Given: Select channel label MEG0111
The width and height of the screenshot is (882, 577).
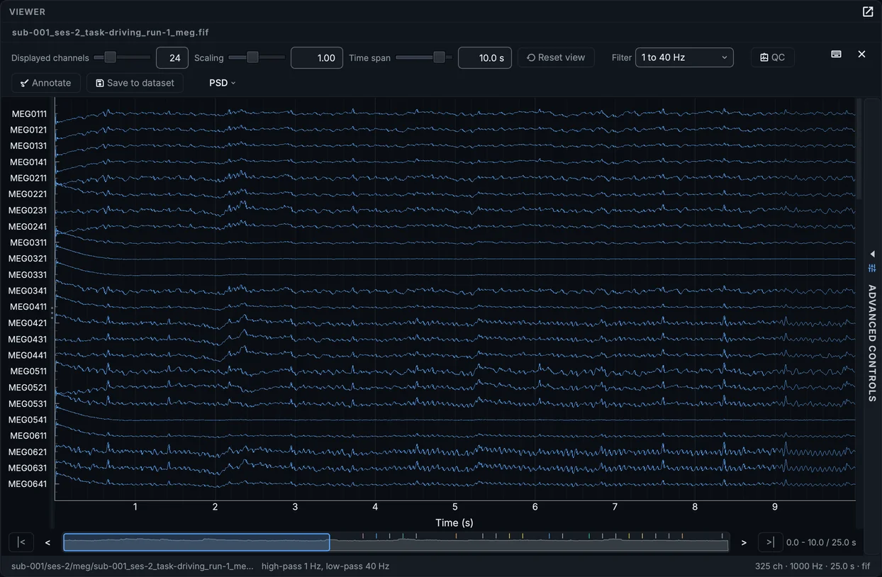Looking at the screenshot, I should (x=29, y=113).
